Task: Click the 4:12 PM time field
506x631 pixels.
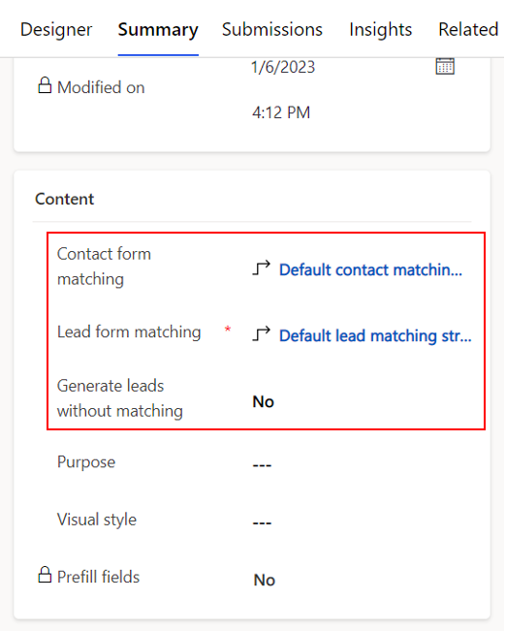Action: pyautogui.click(x=281, y=112)
